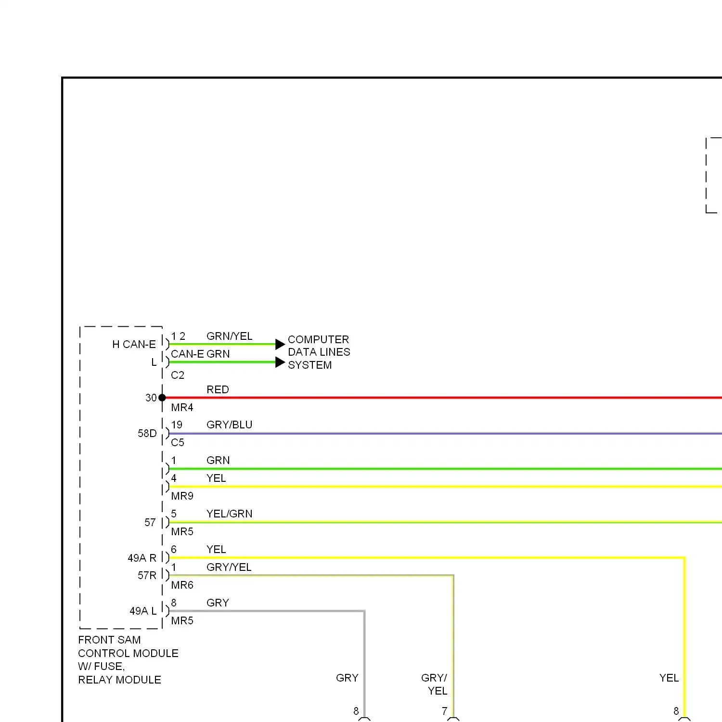722x722 pixels.
Task: Click the YEL/GRN wire label
Action: (229, 514)
